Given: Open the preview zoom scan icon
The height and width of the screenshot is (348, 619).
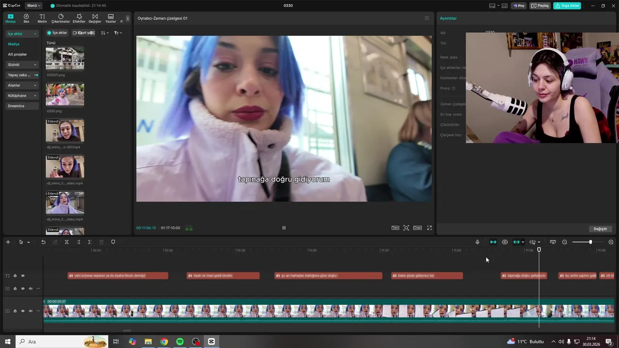Looking at the screenshot, I should (406, 228).
